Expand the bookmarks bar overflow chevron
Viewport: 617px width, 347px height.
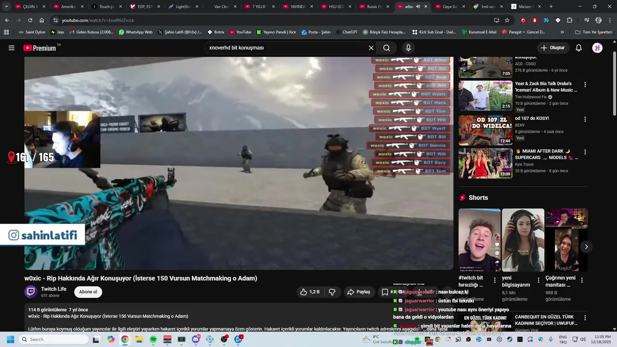pos(562,32)
